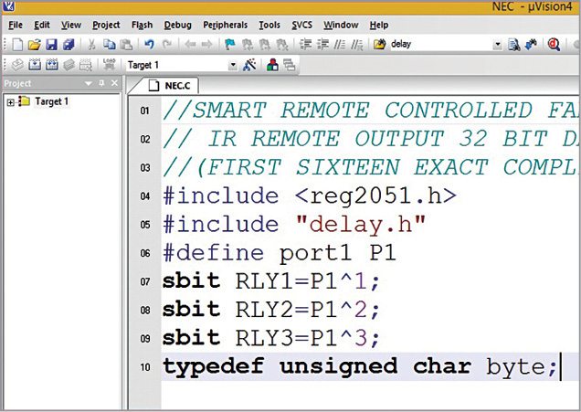Open the Target 1 selection dropdown
The image size is (581, 412).
(x=232, y=65)
